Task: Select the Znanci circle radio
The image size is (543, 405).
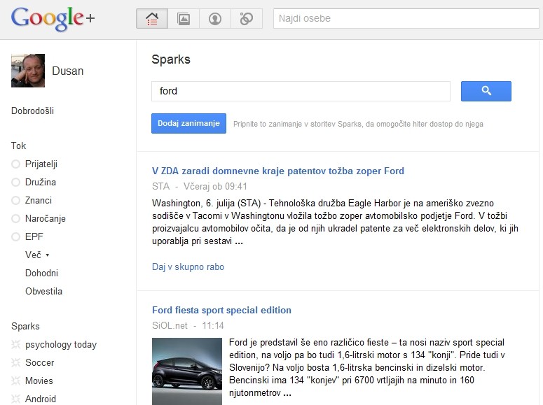Action: click(15, 200)
